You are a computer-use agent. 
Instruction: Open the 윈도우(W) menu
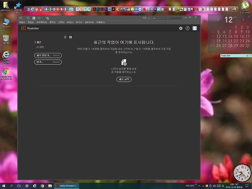(89, 22)
